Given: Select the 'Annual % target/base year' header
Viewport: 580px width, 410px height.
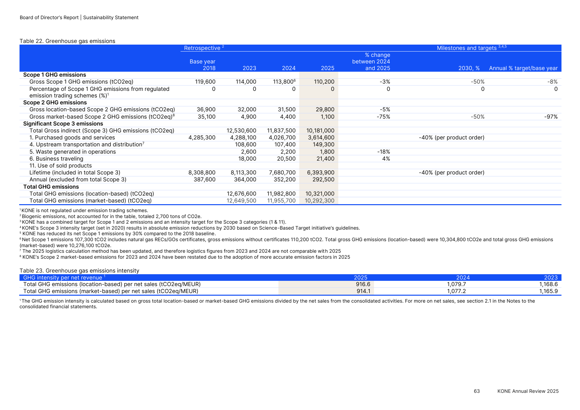Looking at the screenshot, I should click(523, 68).
